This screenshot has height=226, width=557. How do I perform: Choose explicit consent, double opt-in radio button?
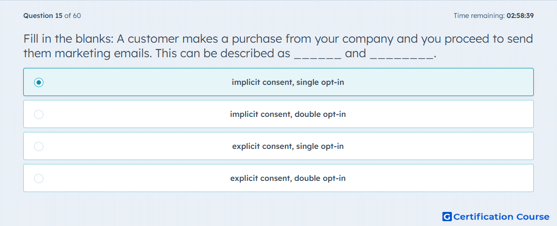point(39,178)
